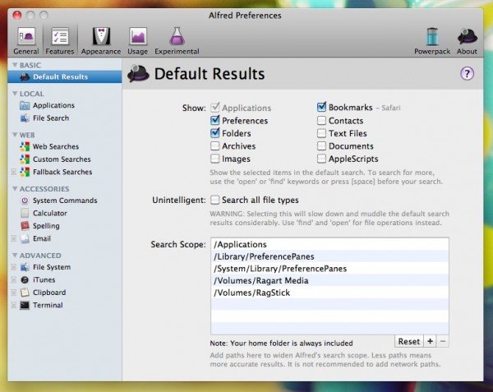The height and width of the screenshot is (392, 493).
Task: Open the Appearance tuxedo icon
Action: pos(101,41)
